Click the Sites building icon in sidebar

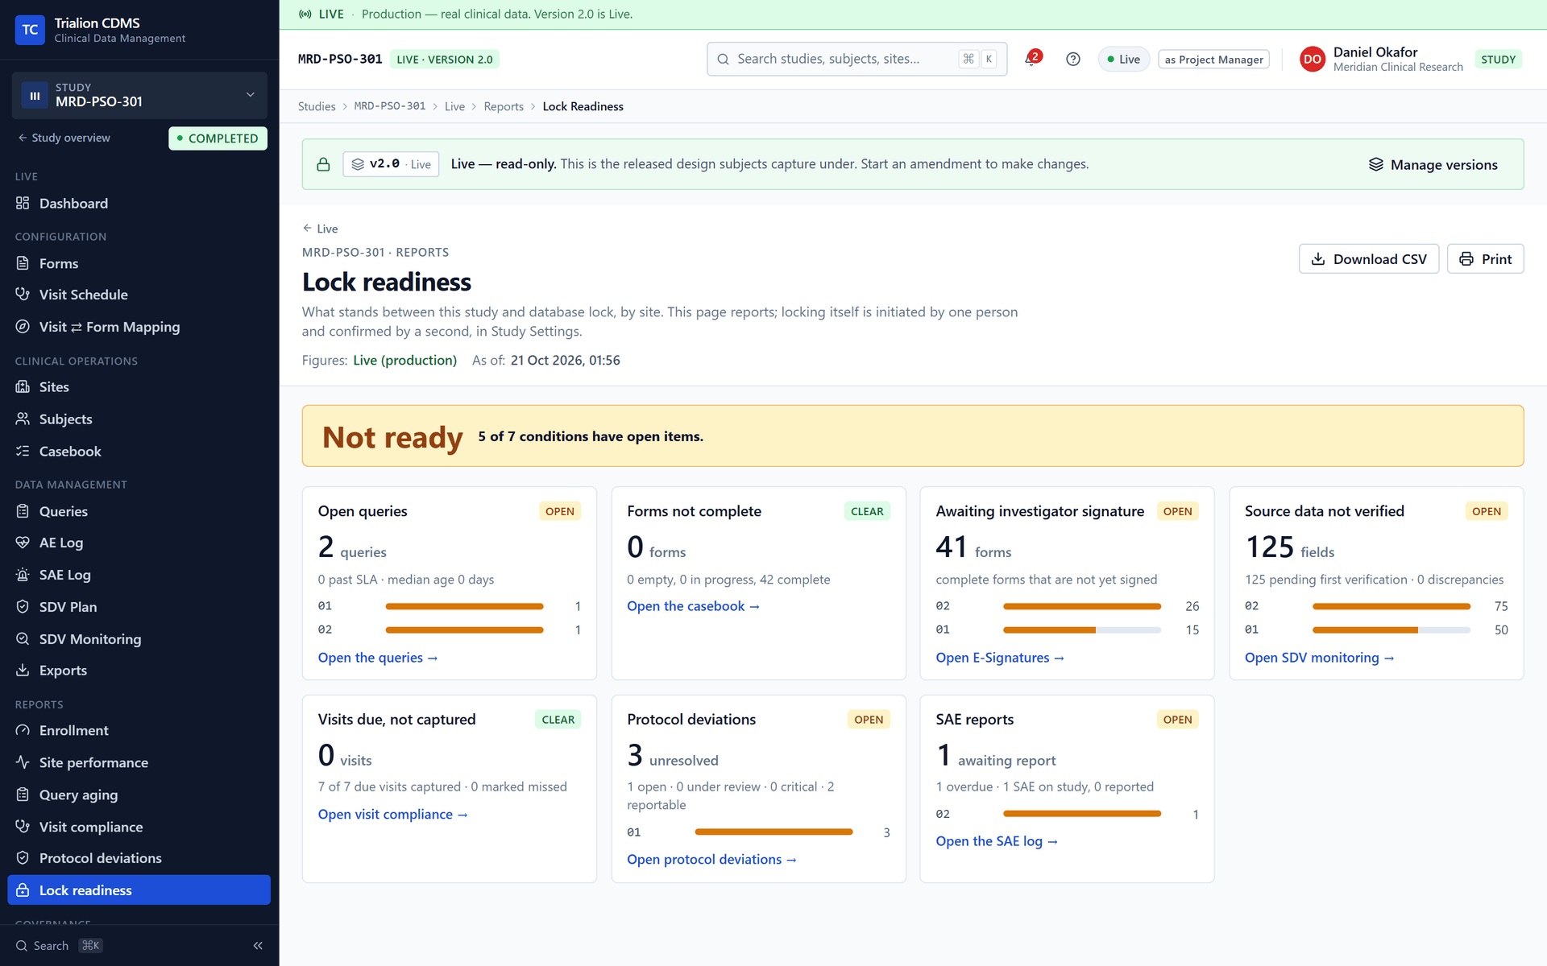[23, 387]
